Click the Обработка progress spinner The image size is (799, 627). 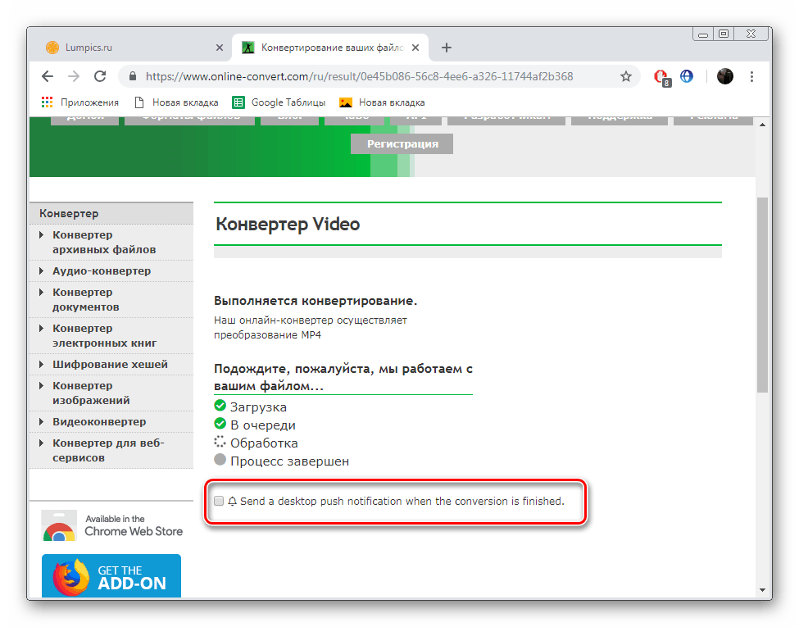(220, 441)
